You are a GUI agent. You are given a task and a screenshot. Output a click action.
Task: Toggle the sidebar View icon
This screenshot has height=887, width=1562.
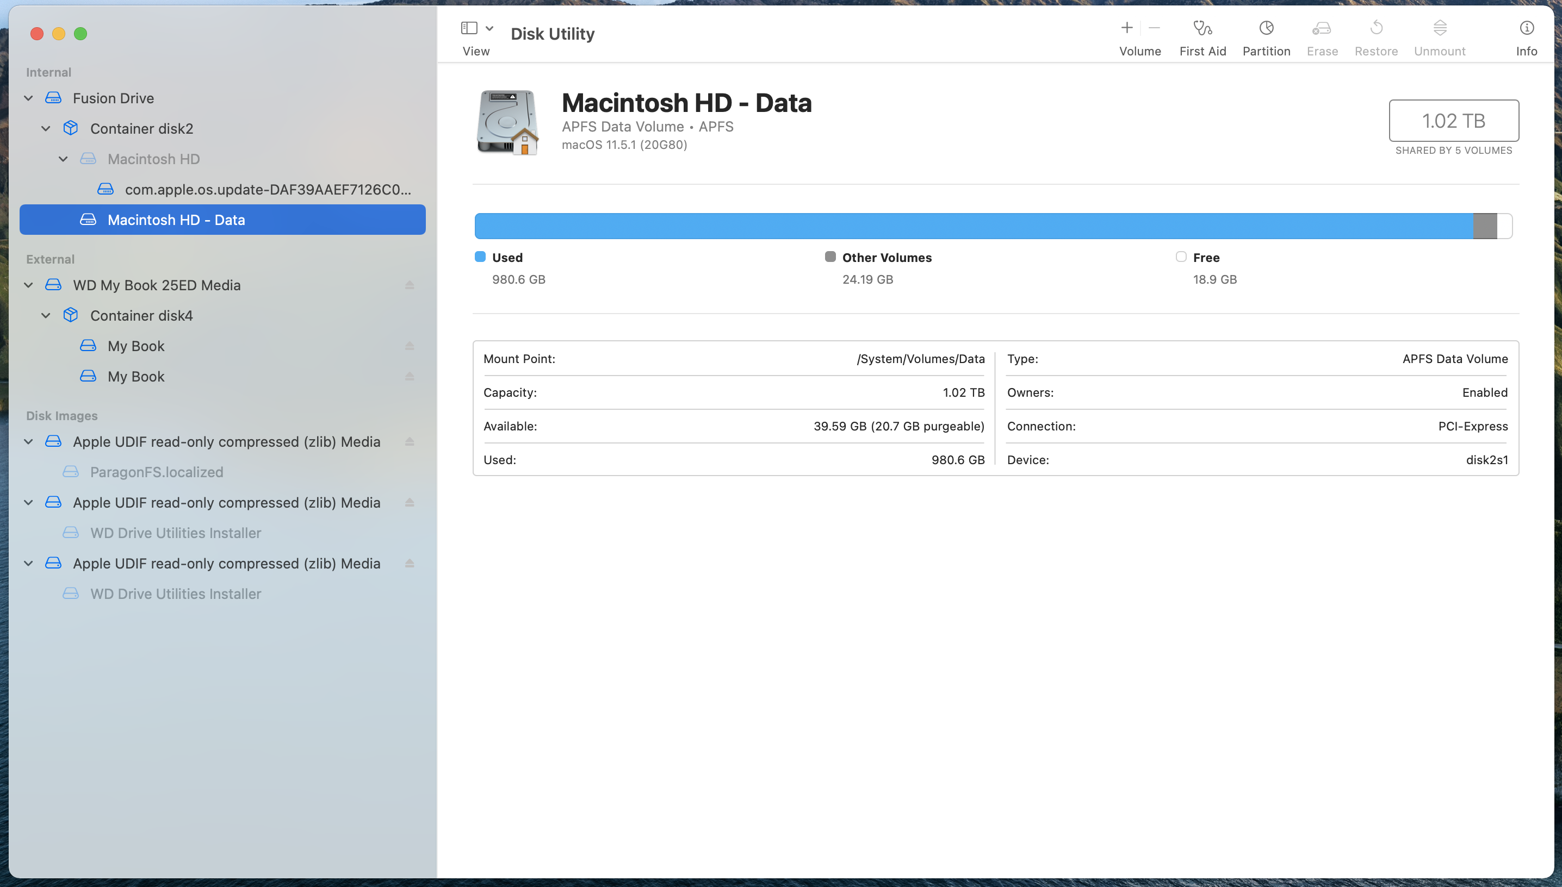coord(469,28)
